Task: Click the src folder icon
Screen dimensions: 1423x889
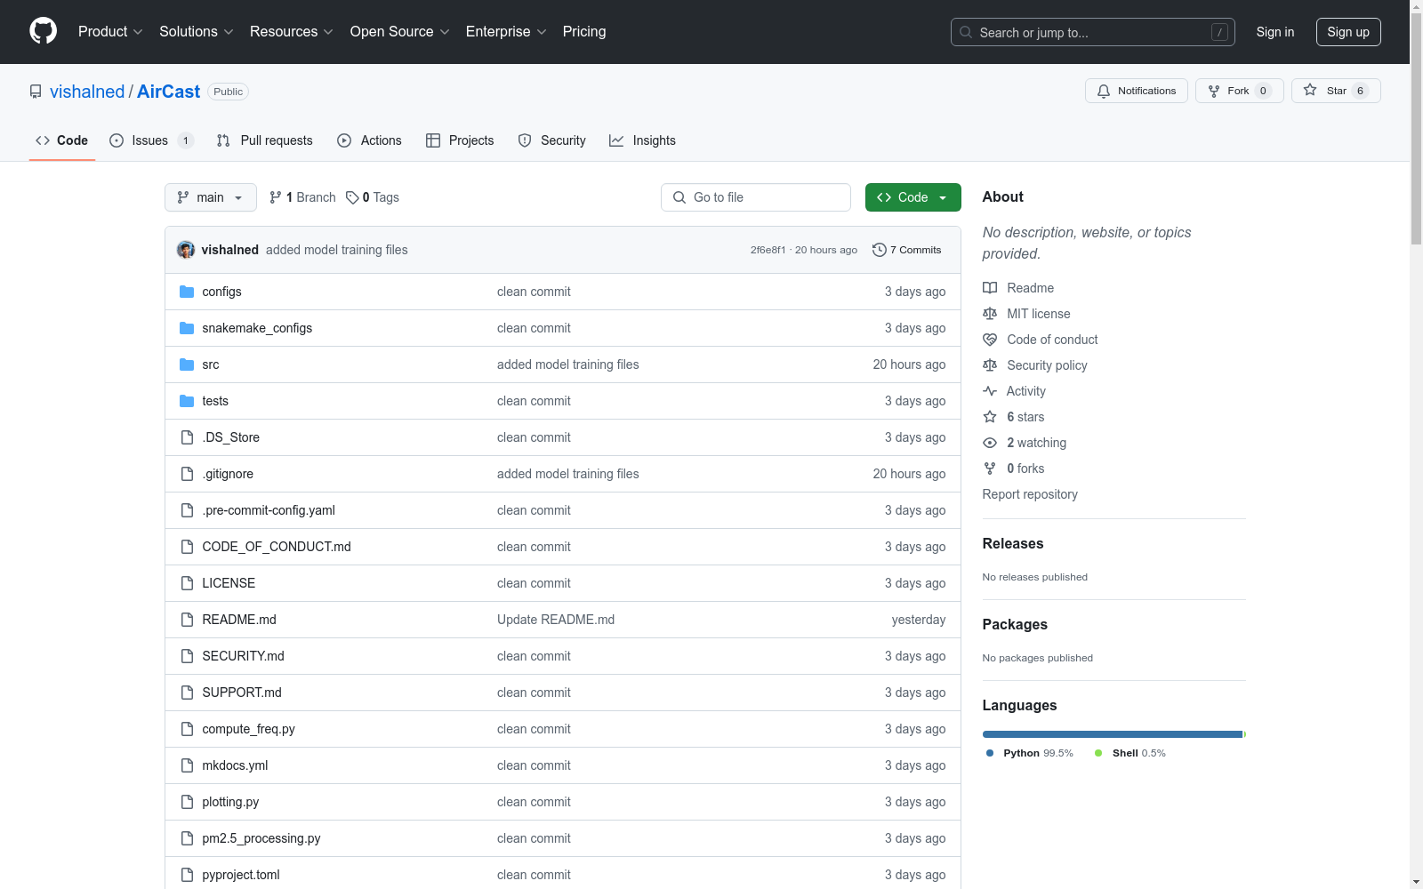Action: click(187, 364)
